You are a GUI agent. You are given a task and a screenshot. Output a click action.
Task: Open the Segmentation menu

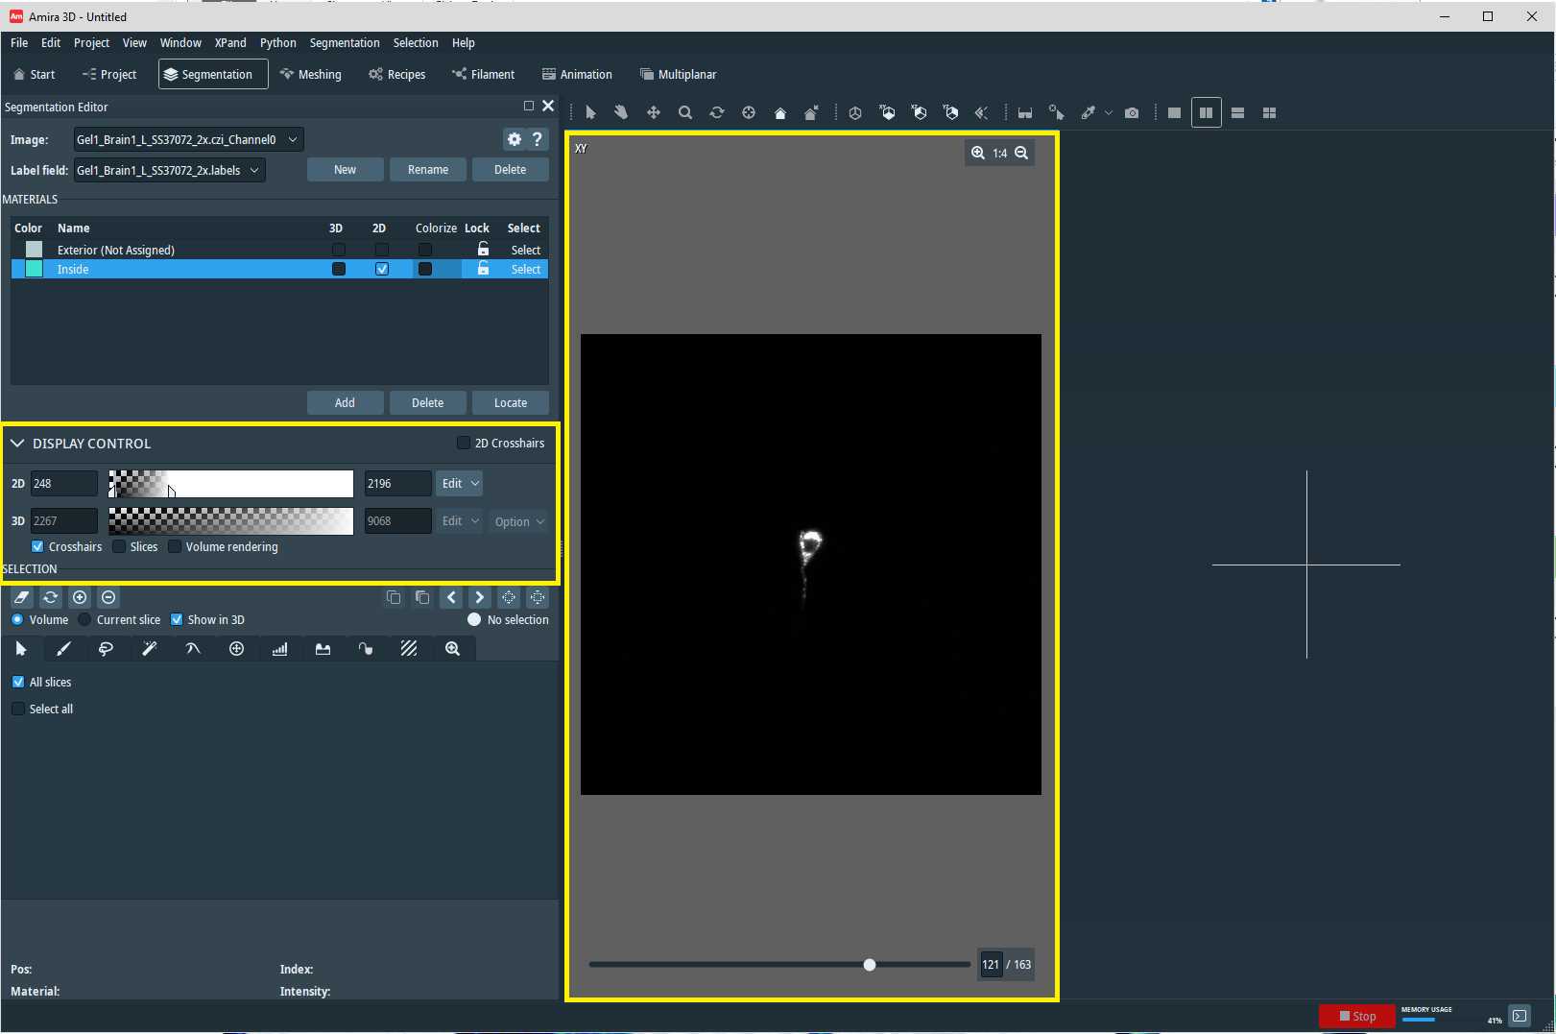(345, 42)
